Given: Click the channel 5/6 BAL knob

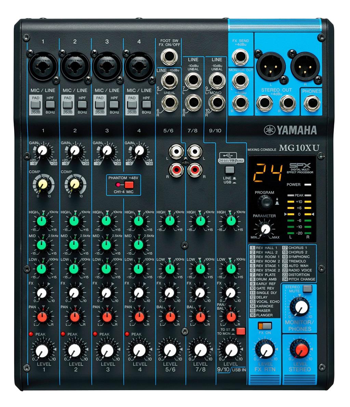Looking at the screenshot, I should pyautogui.click(x=170, y=317).
